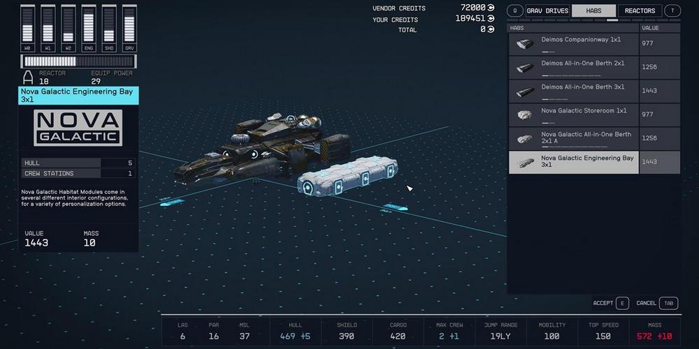699x349 pixels.
Task: Click the Deimos All-in-One Berth 3x1 module icon
Action: (x=524, y=92)
